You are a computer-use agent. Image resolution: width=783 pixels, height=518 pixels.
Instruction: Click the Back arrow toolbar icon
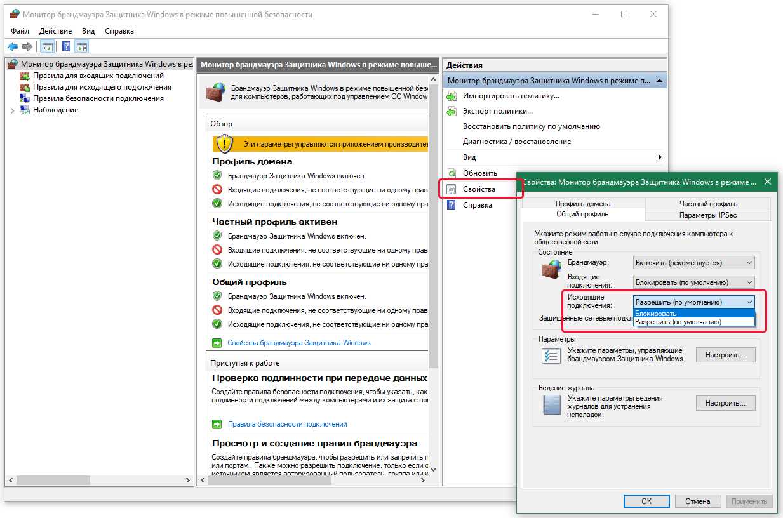(13, 46)
